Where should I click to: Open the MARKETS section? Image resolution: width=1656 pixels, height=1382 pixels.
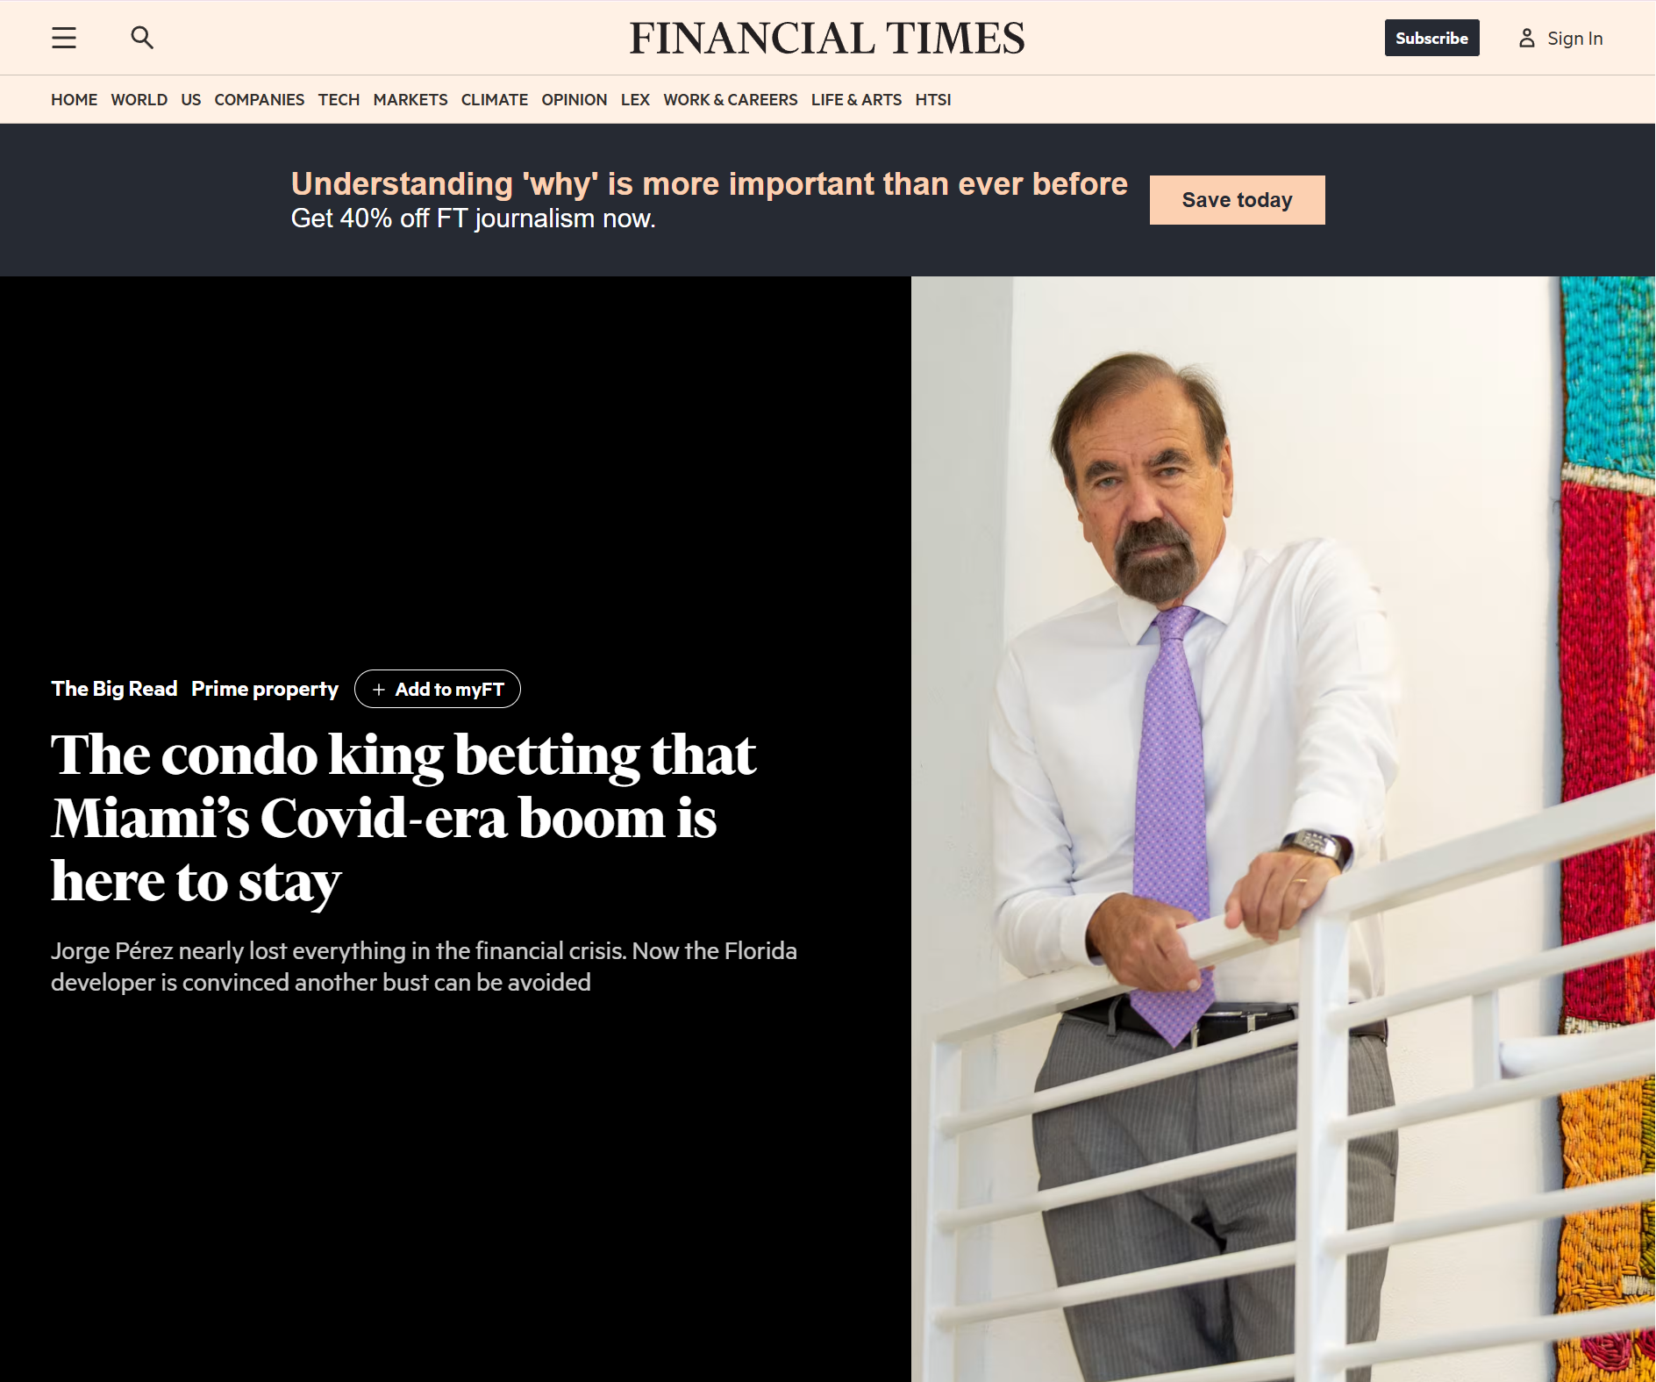tap(410, 100)
